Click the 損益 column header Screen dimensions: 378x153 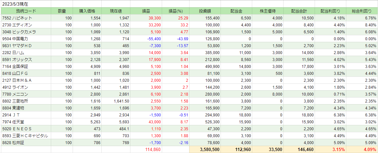coord(146,11)
